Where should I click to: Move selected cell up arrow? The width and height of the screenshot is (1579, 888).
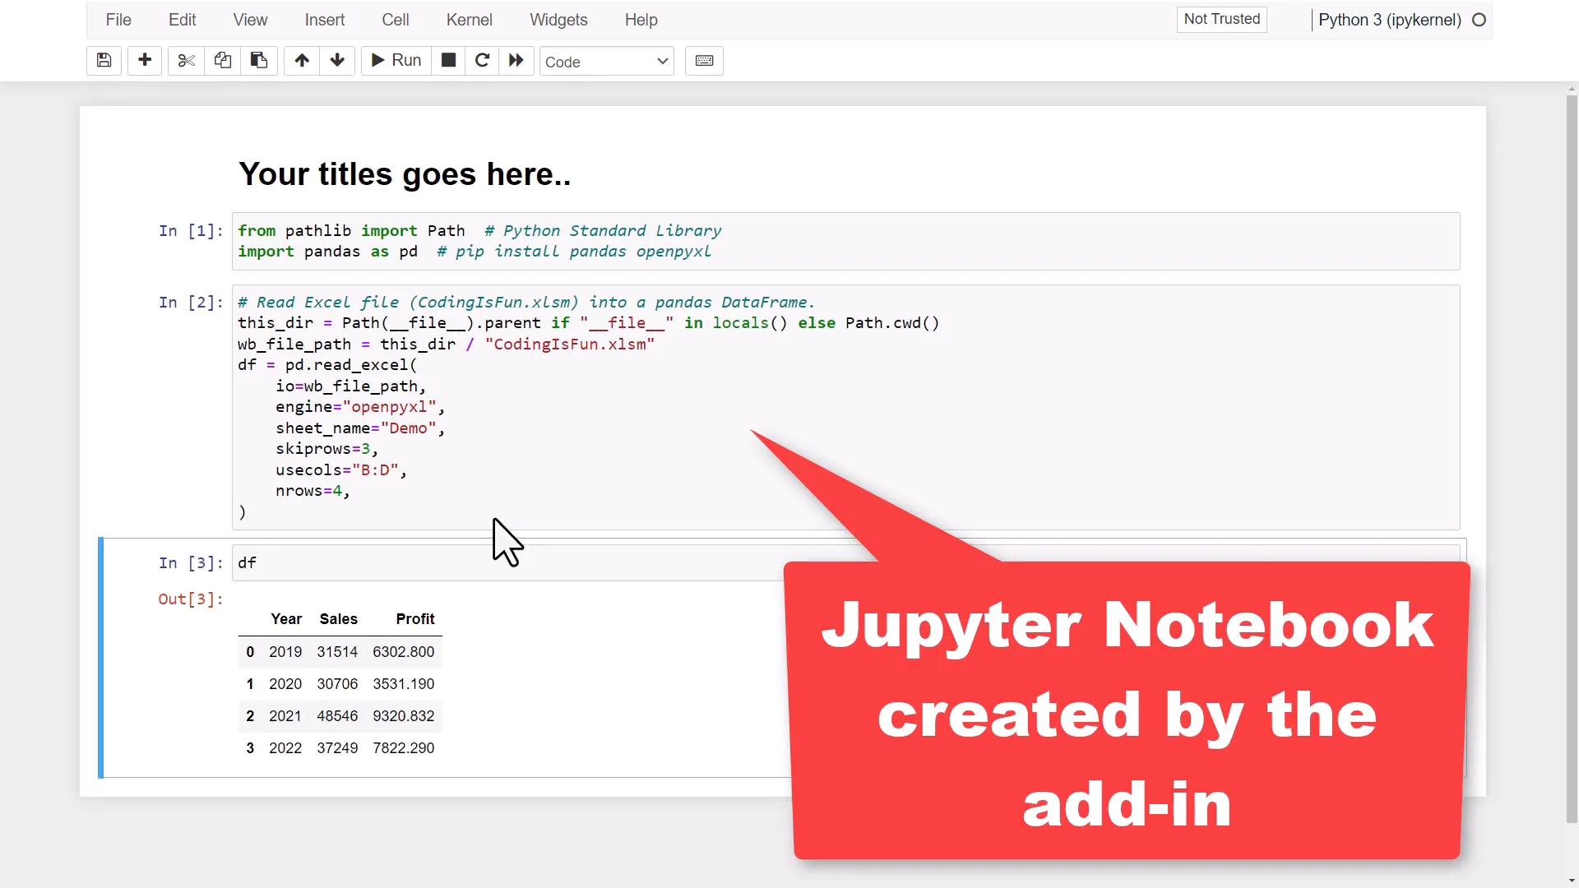pyautogui.click(x=302, y=60)
